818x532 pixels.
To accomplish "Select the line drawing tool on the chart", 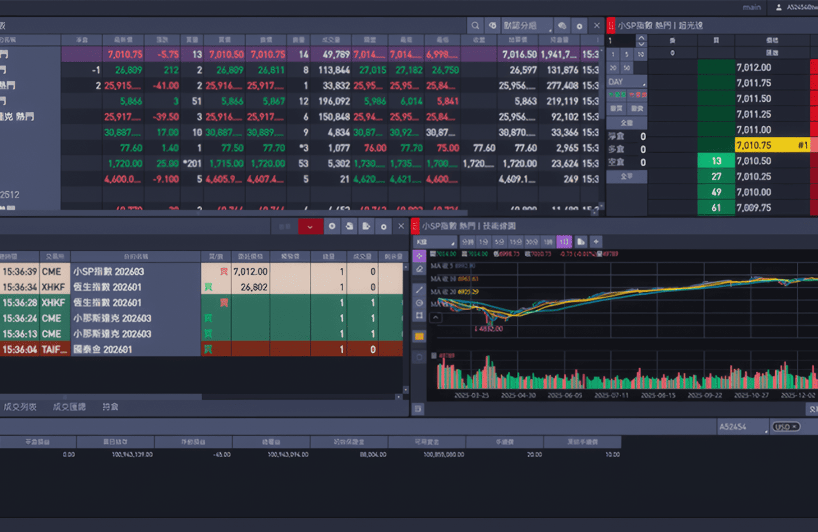I will click(x=419, y=289).
